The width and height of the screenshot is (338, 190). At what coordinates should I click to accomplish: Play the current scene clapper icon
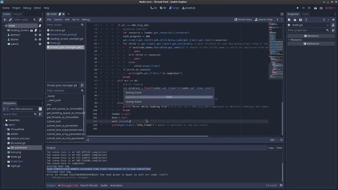(315, 8)
